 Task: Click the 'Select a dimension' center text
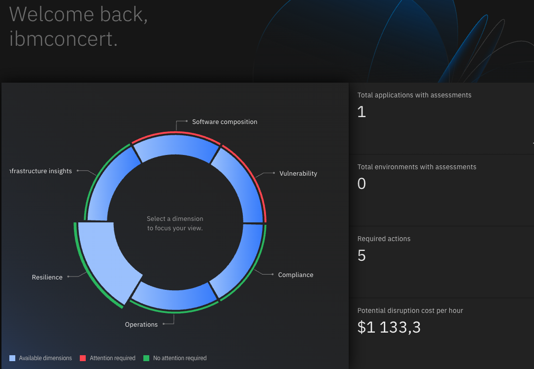coord(175,223)
